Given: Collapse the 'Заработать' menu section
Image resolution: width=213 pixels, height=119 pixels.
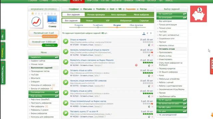Looking at the screenshot, I should coord(44,57).
